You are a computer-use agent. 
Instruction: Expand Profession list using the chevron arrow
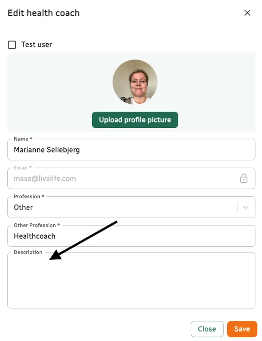click(246, 207)
